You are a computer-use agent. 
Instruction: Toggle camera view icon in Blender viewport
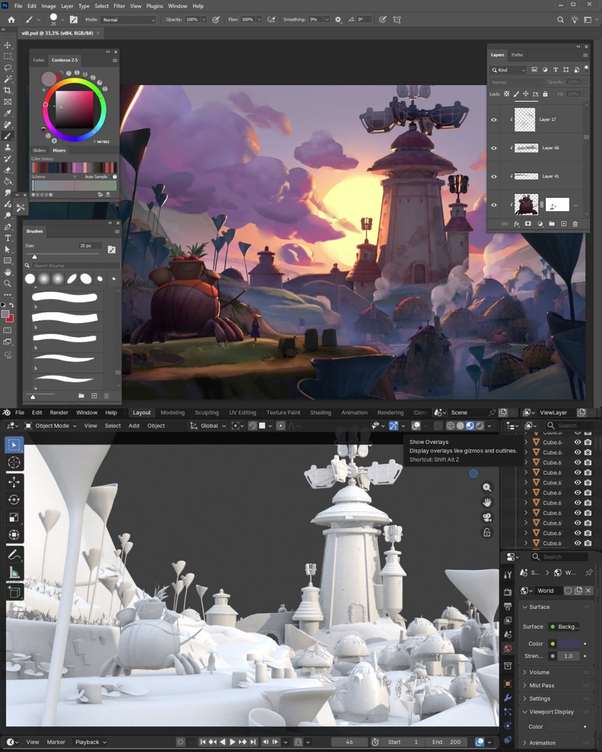487,518
